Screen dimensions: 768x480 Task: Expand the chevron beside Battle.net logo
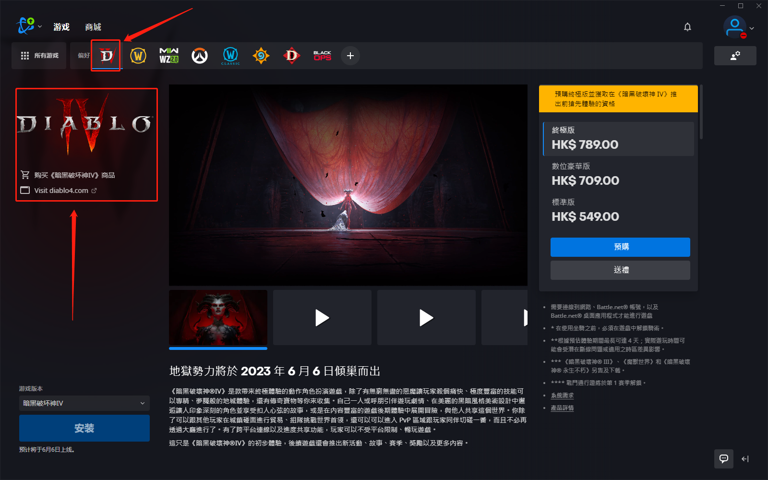[x=40, y=27]
